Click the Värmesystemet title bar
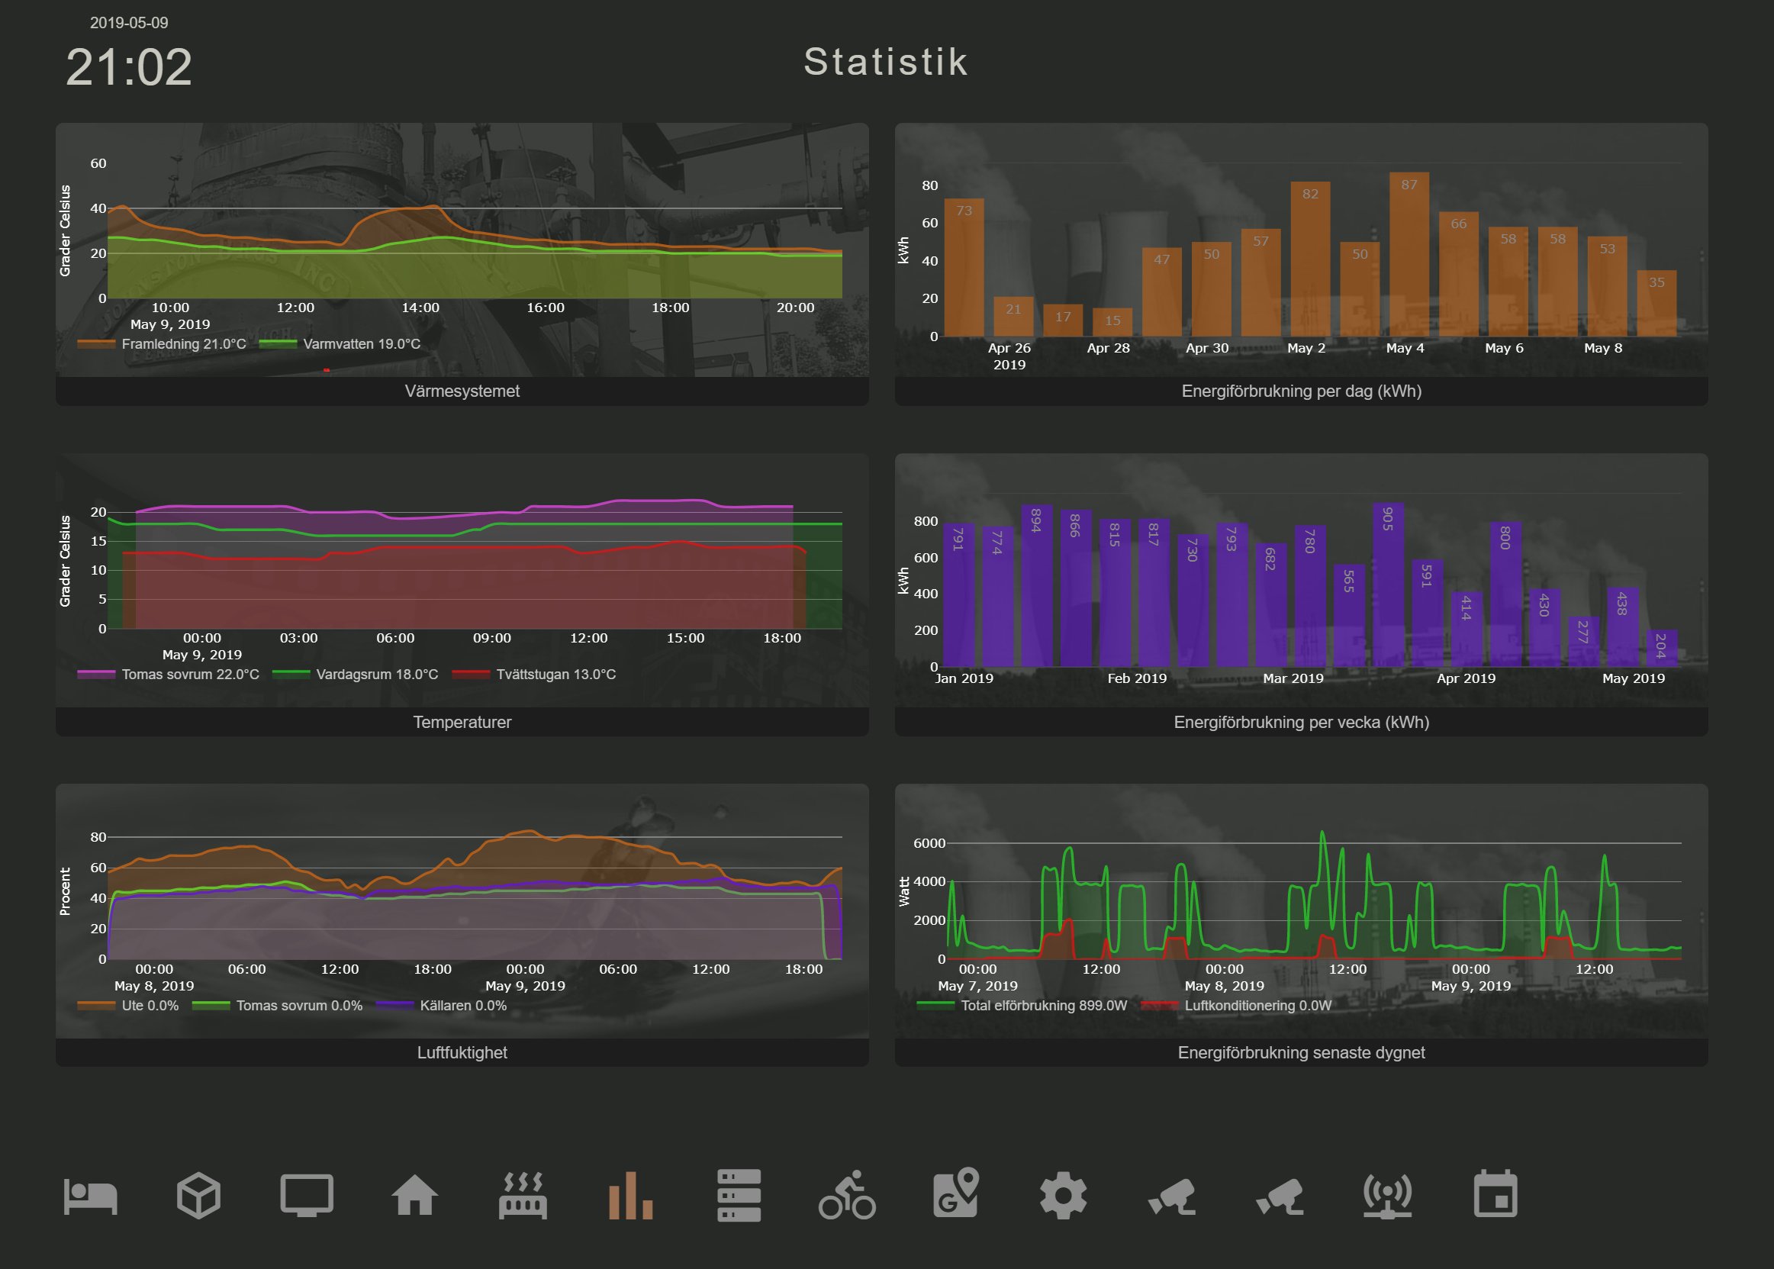Screen dimensions: 1774x1269 coord(462,391)
